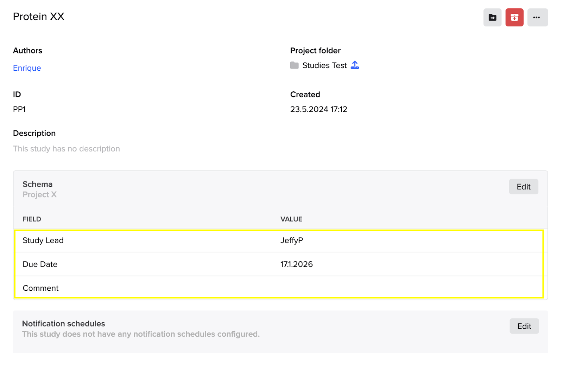The height and width of the screenshot is (368, 563).
Task: Click the PP1 study ID
Action: 19,109
